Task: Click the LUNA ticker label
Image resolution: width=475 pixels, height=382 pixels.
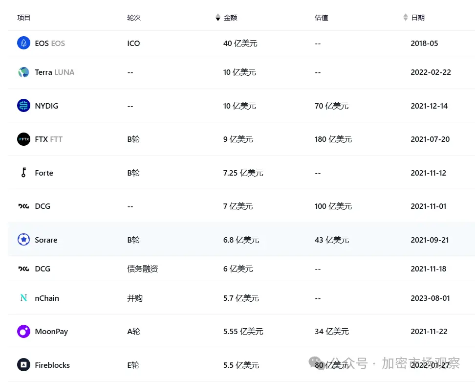Action: 64,72
